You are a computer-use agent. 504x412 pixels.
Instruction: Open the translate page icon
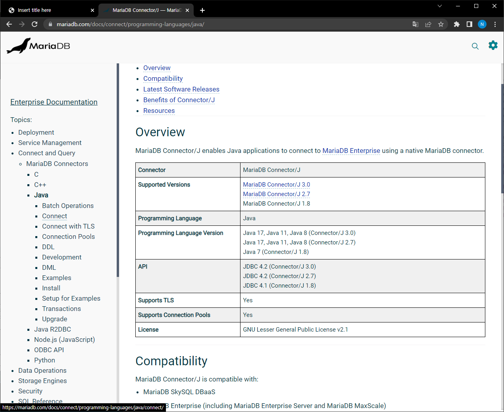point(416,24)
